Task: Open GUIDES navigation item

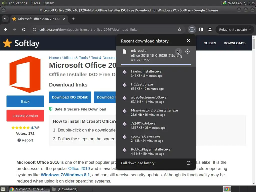Action: (x=210, y=43)
